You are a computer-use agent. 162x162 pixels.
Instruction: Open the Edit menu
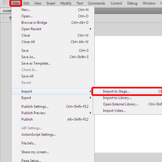pos(26,3)
